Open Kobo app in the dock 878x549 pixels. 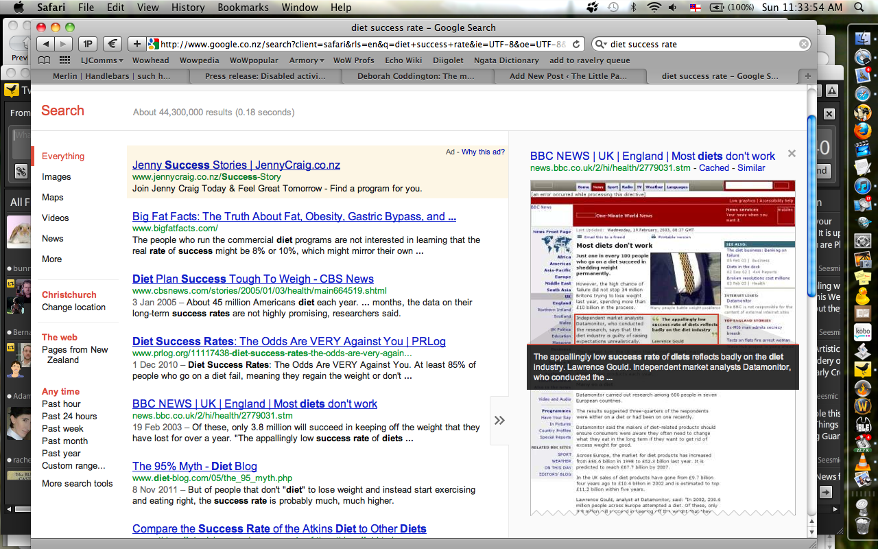pyautogui.click(x=863, y=333)
